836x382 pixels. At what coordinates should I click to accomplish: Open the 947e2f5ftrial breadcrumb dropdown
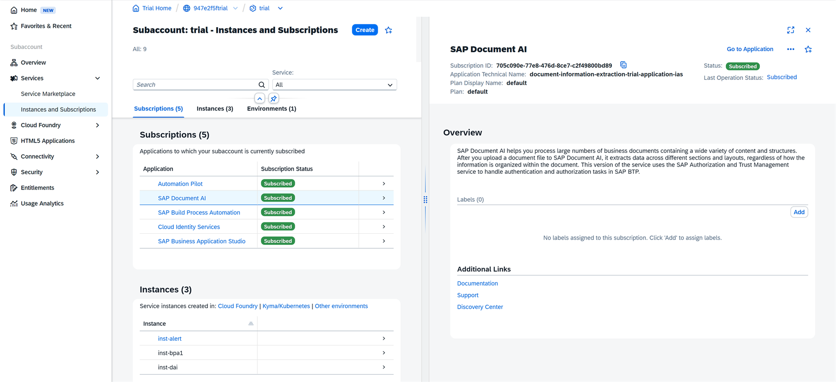(x=235, y=8)
